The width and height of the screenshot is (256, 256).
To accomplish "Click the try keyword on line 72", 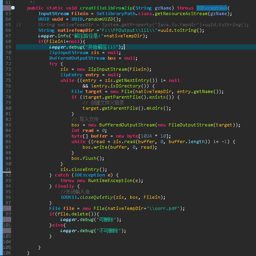I will 53,64.
